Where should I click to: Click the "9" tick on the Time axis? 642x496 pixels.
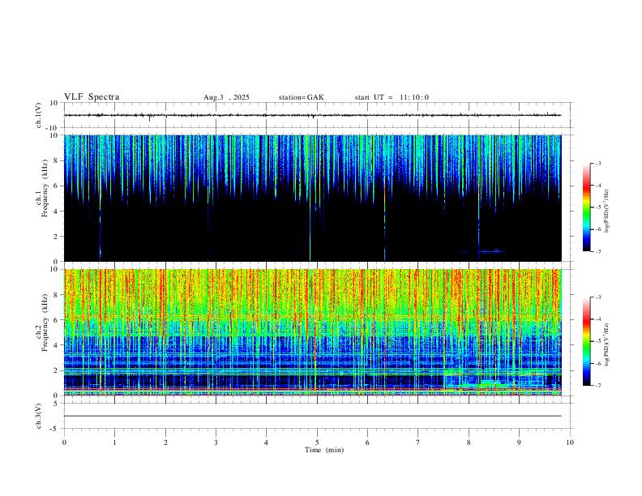pos(519,443)
